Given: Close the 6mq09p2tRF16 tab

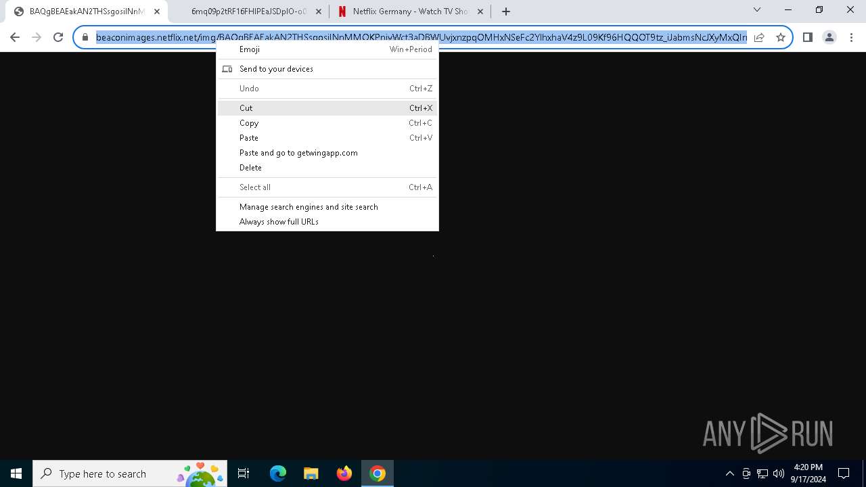Looking at the screenshot, I should pyautogui.click(x=319, y=11).
